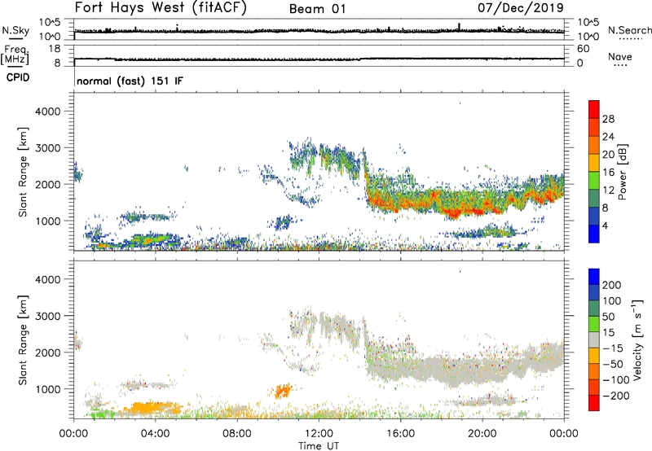
Task: Pick the yellow-orange 16–20 dB Power segment
Action: coord(594,163)
